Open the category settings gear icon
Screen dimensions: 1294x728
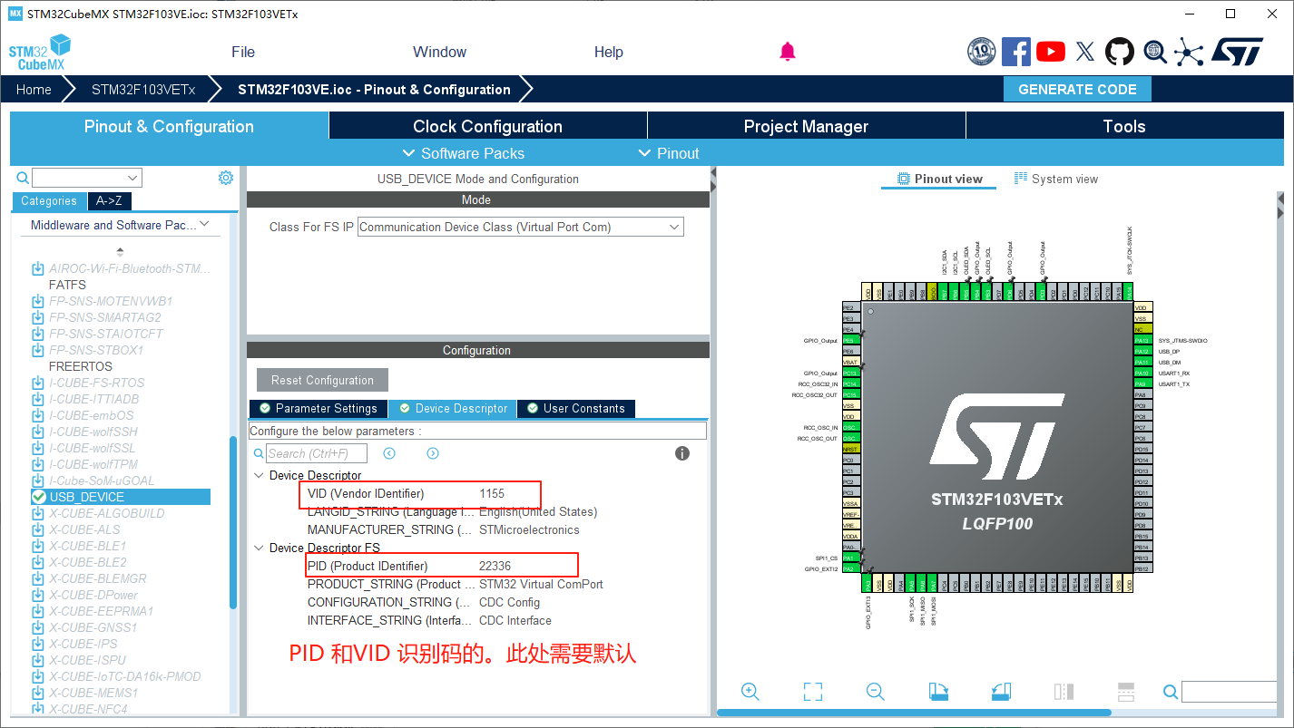(x=226, y=178)
